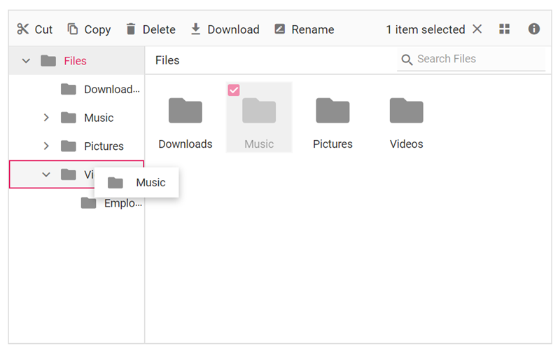
Task: Download the selected item
Action: pos(225,29)
